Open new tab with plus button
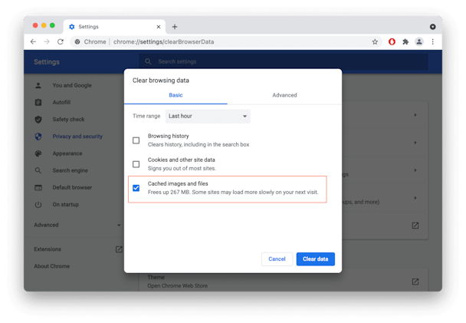466x323 pixels. pos(175,27)
